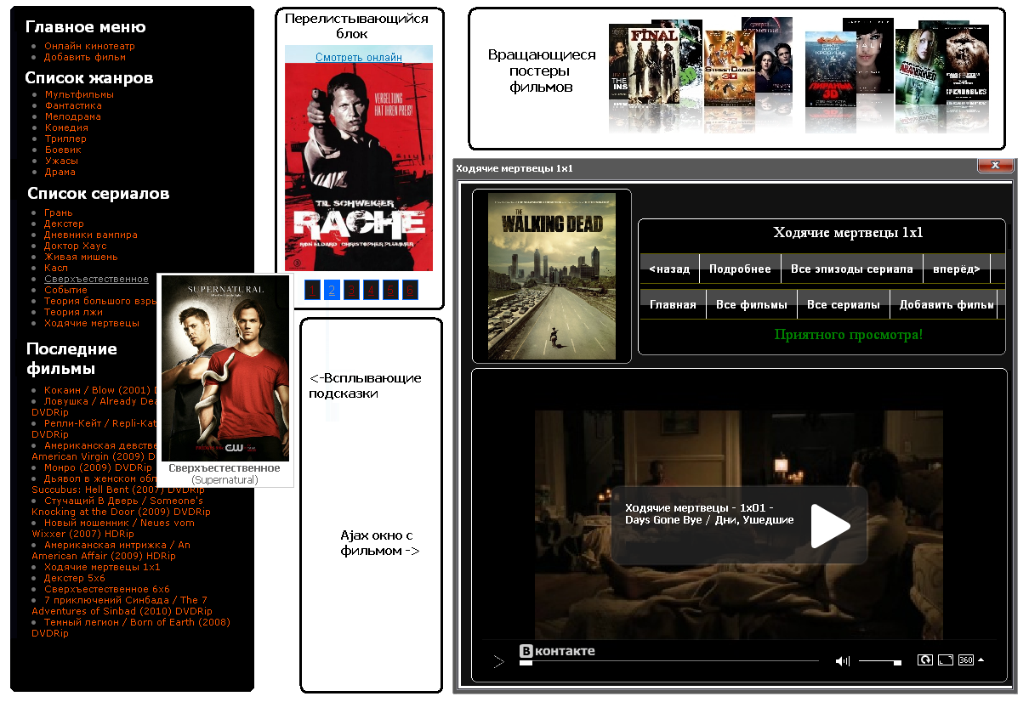The height and width of the screenshot is (702, 1029).
Task: Select Все сериалы in the film window
Action: coord(844,304)
